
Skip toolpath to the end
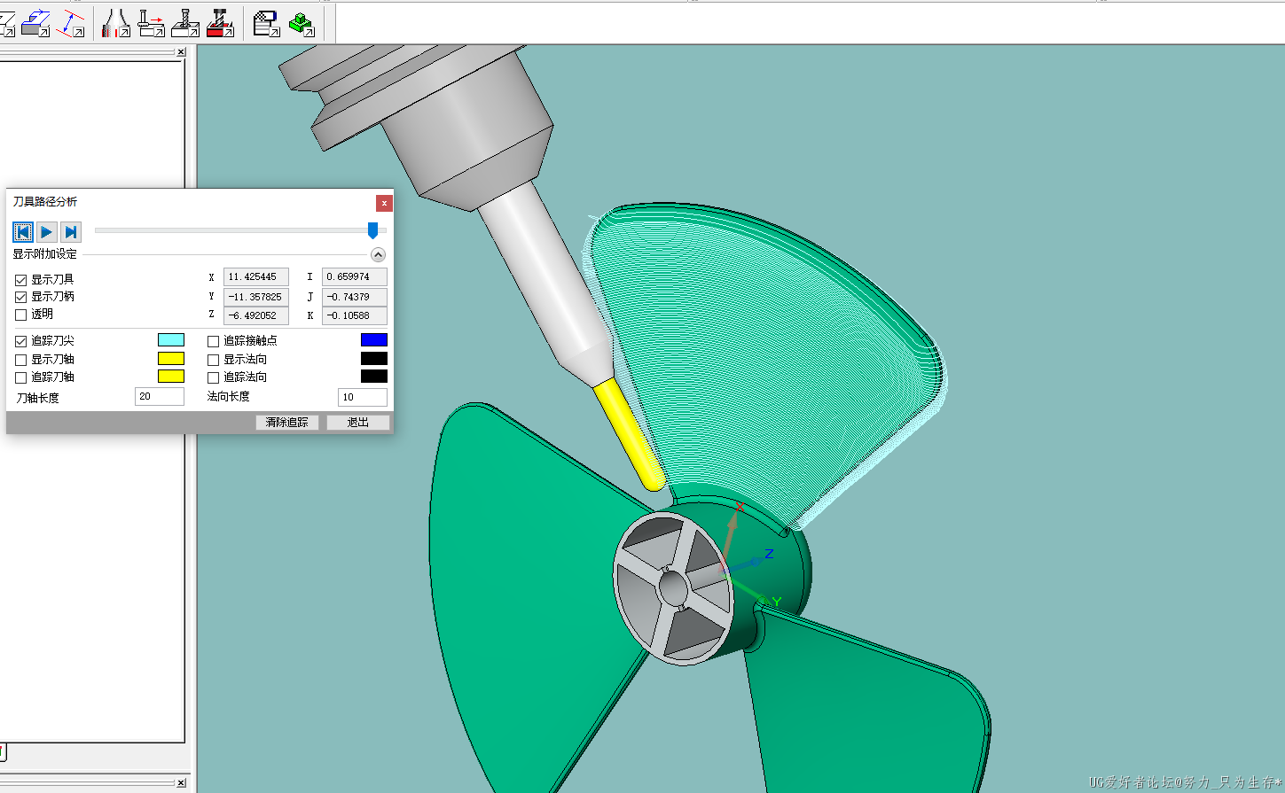71,232
